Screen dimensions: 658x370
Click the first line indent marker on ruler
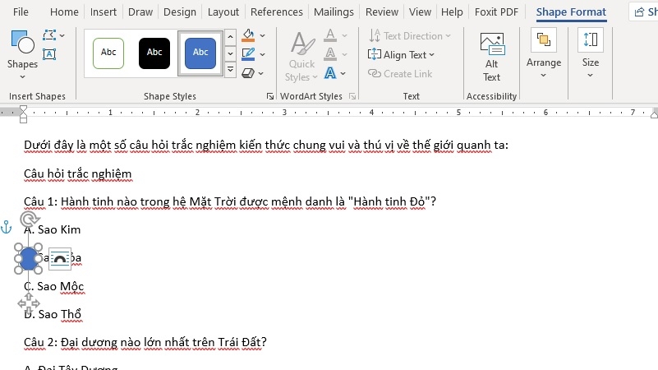(x=24, y=109)
